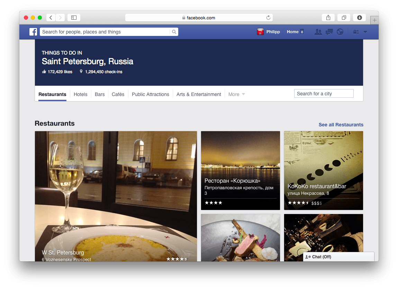Open a new tab with plus button
The width and height of the screenshot is (398, 289).
pos(374,20)
